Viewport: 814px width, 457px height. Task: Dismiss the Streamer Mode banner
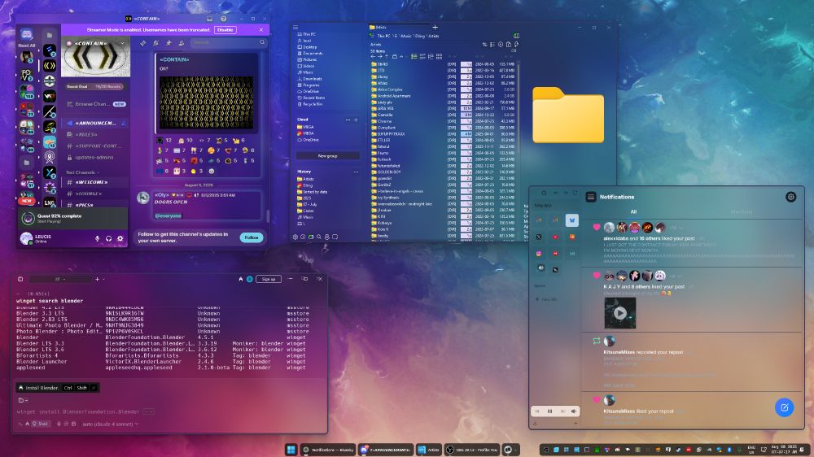point(261,30)
